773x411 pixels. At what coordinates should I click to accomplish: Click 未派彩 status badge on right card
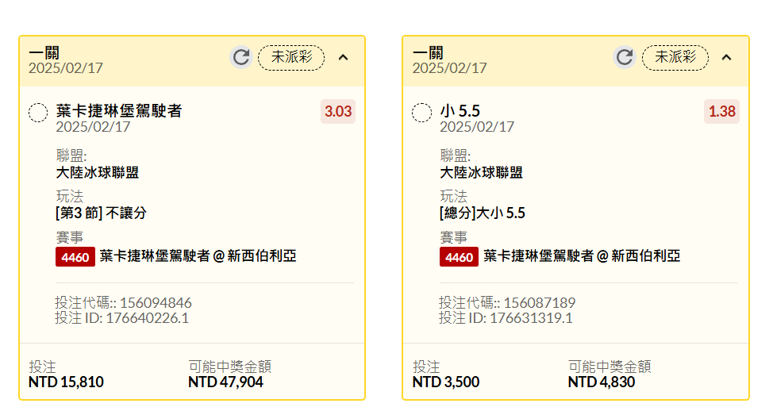tap(675, 57)
